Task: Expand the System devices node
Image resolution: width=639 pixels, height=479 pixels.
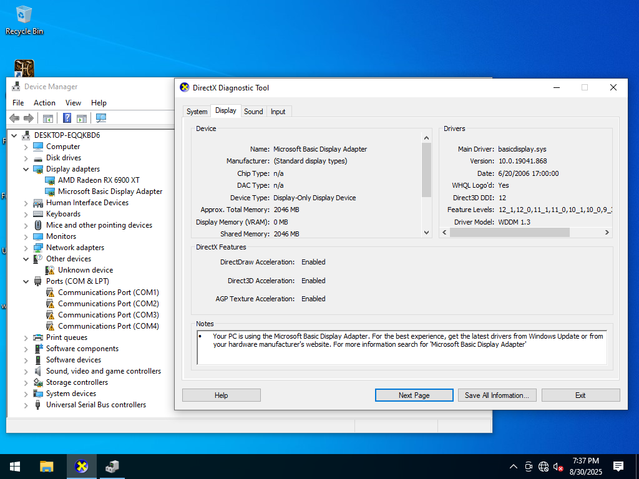Action: (x=26, y=394)
